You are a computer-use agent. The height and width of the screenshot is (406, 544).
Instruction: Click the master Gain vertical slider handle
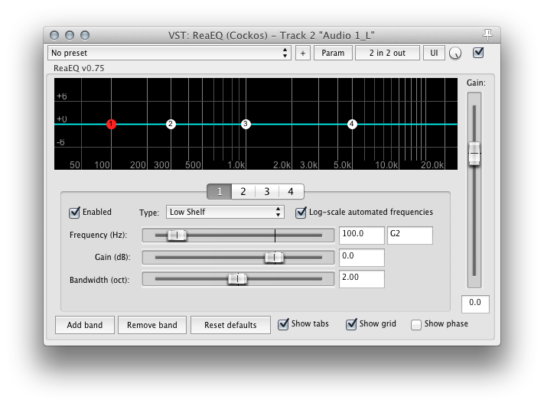(x=474, y=153)
